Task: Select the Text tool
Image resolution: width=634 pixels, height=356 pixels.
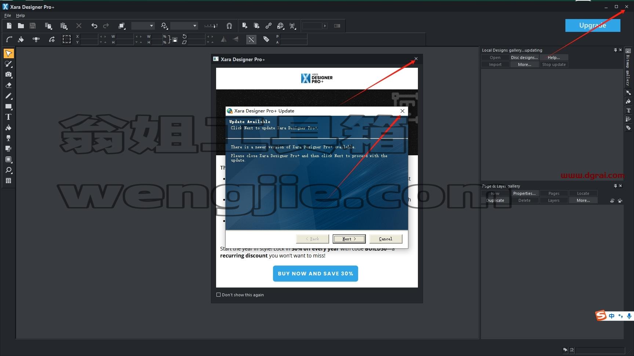Action: [x=8, y=117]
